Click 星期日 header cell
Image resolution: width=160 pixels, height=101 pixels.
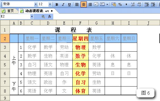(x=129, y=38)
